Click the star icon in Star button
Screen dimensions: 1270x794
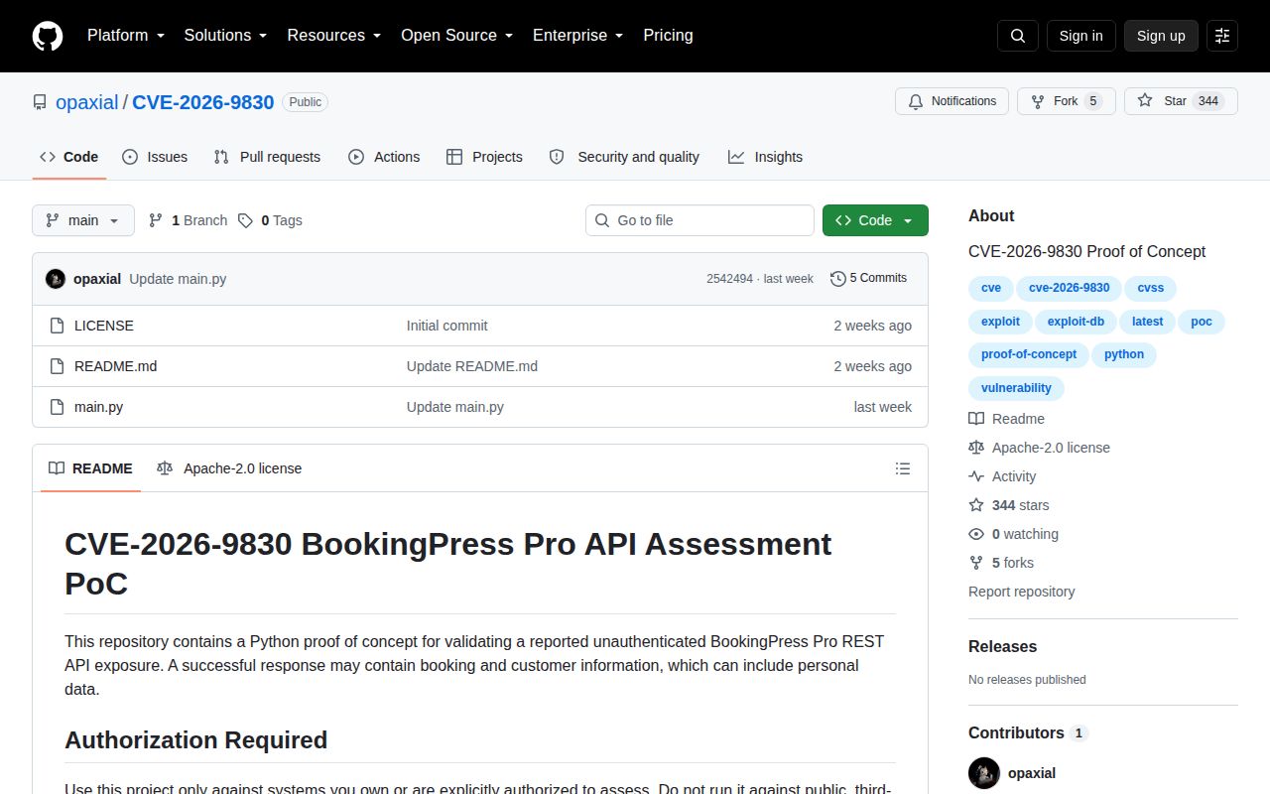point(1145,101)
